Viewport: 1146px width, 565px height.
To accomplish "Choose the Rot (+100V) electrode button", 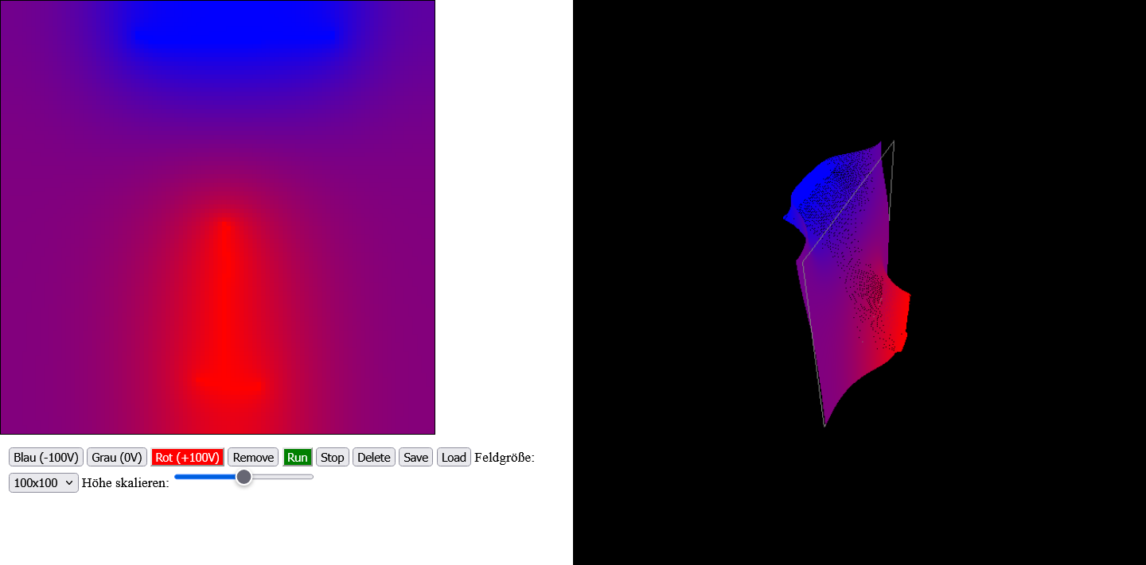I will click(187, 457).
